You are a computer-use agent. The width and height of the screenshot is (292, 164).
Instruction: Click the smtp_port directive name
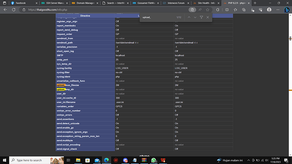62,60
